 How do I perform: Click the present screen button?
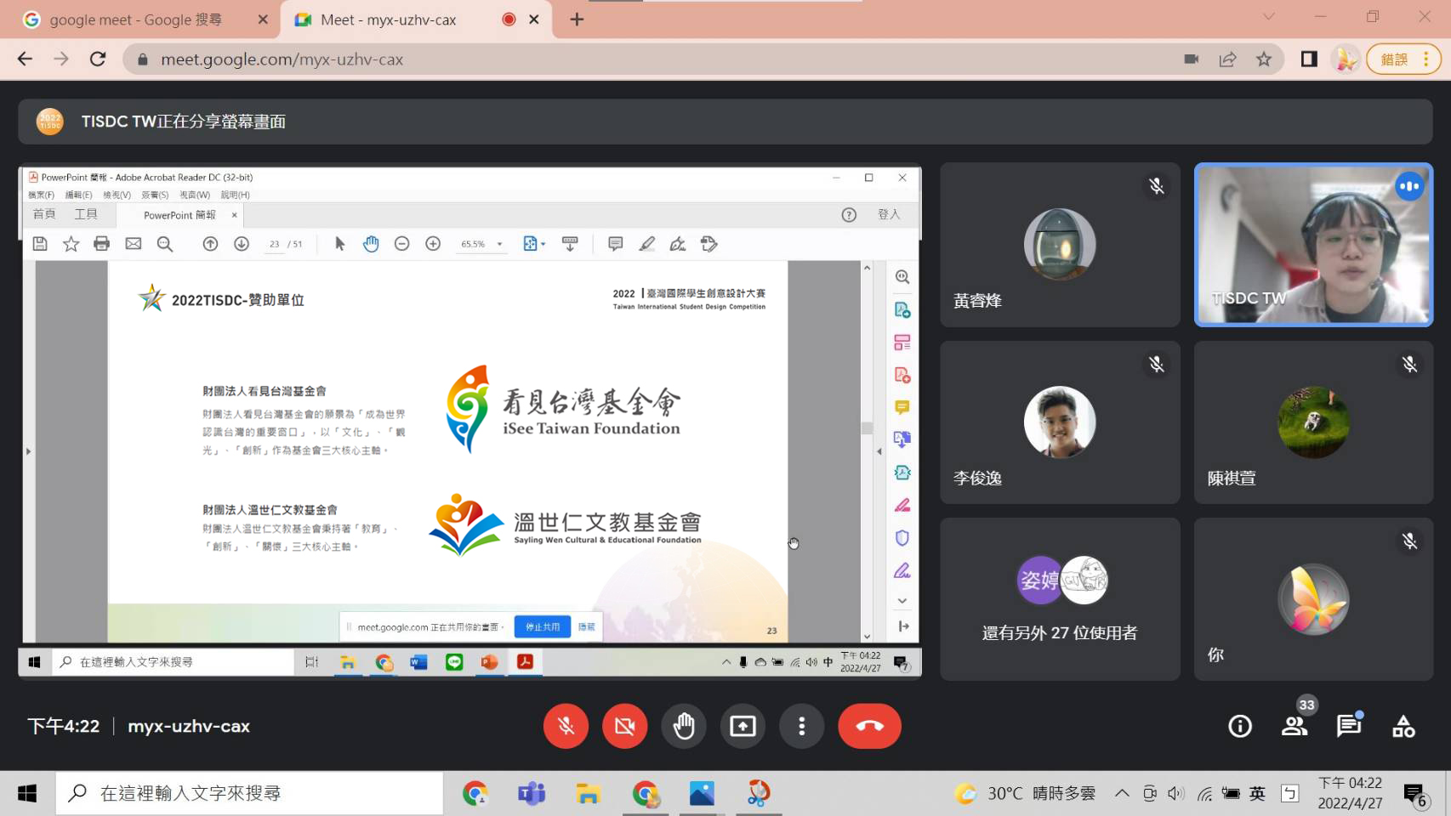743,726
